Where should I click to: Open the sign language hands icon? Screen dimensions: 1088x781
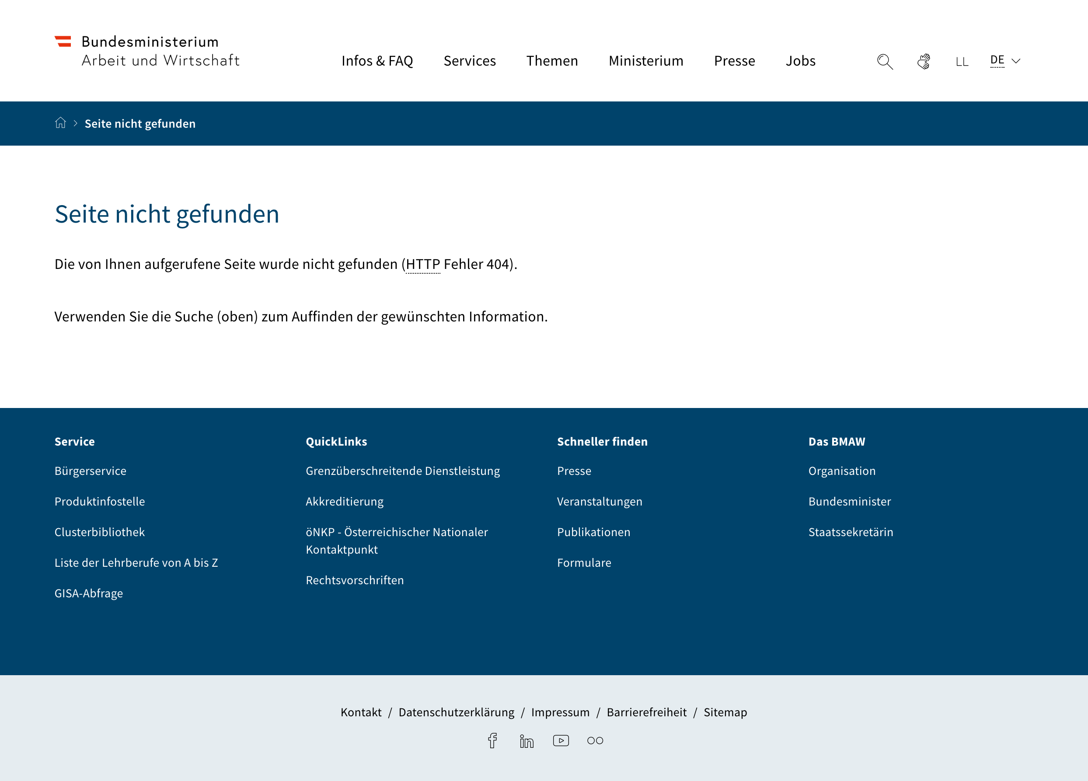(924, 61)
